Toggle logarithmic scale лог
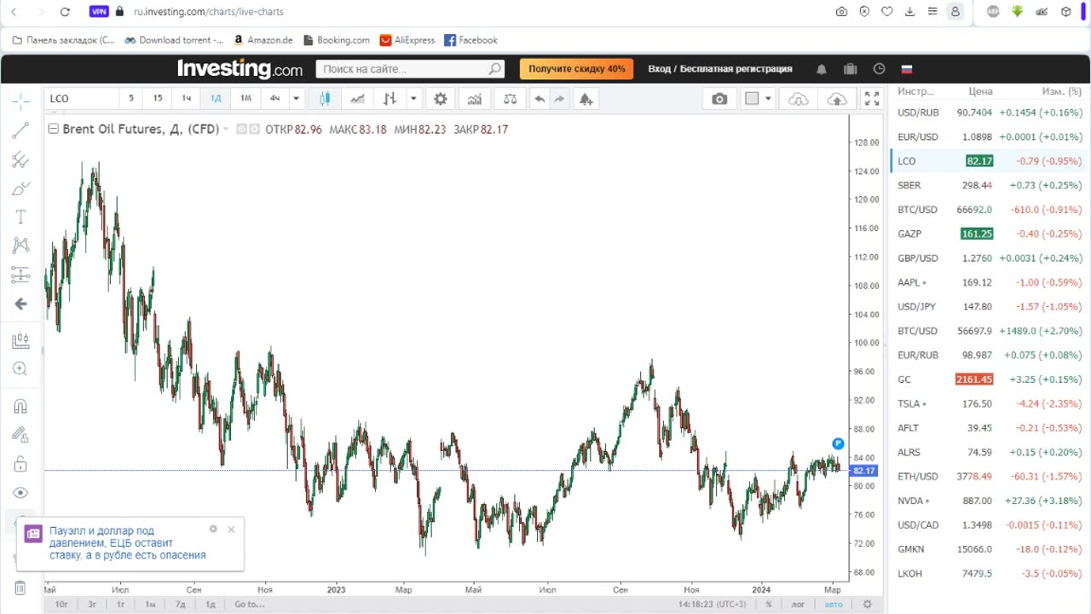 pyautogui.click(x=798, y=605)
